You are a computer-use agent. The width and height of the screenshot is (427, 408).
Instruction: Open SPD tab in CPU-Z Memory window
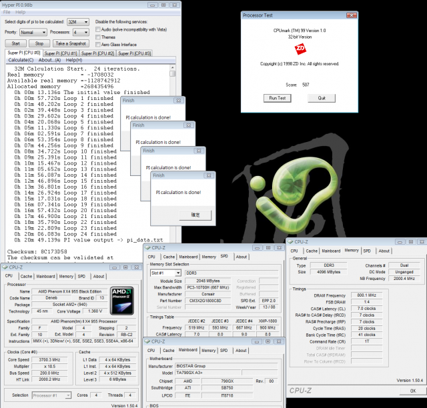(x=367, y=251)
